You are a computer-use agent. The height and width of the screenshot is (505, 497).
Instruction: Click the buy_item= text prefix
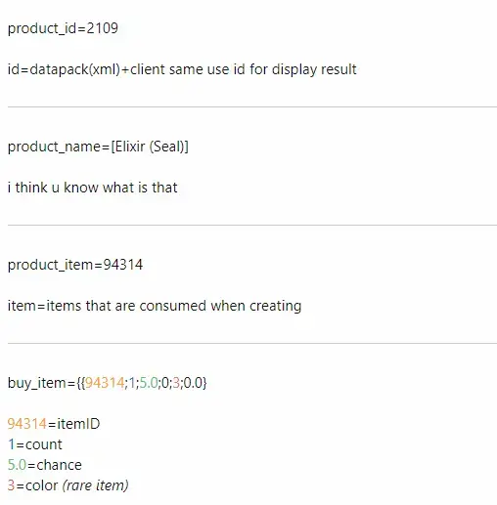42,383
